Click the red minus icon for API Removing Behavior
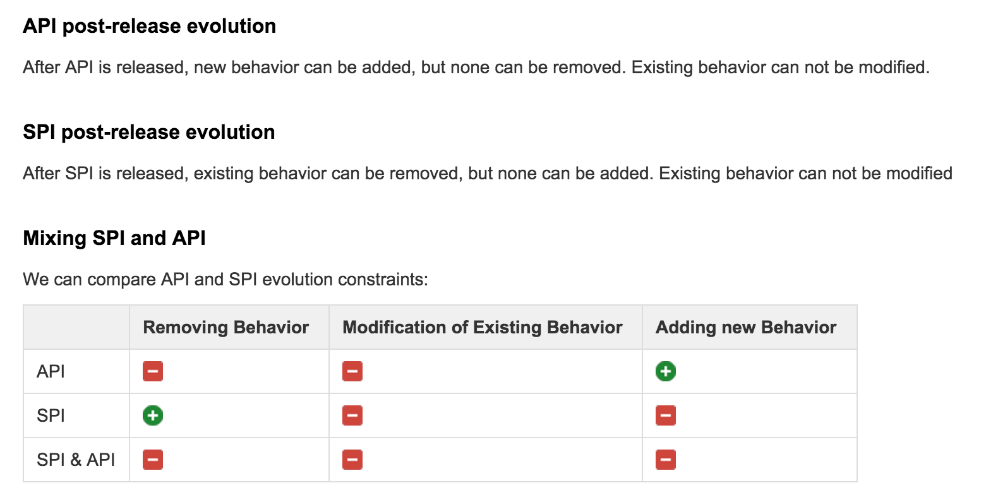Viewport: 998px width, 495px height. (x=153, y=371)
